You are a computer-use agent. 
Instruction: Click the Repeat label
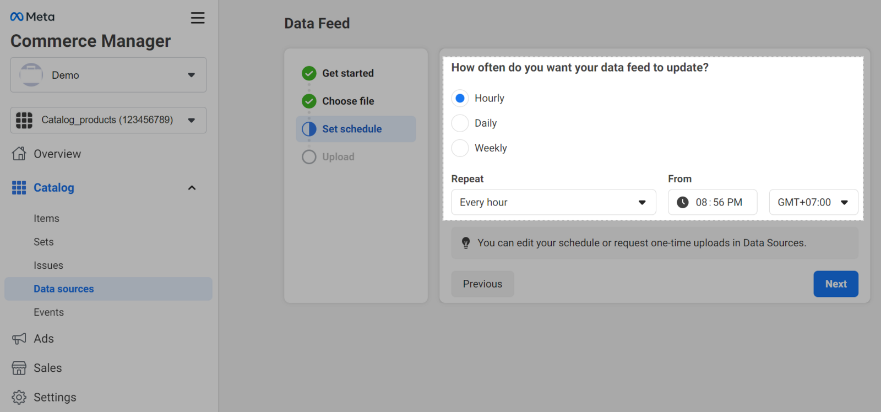pyautogui.click(x=467, y=179)
